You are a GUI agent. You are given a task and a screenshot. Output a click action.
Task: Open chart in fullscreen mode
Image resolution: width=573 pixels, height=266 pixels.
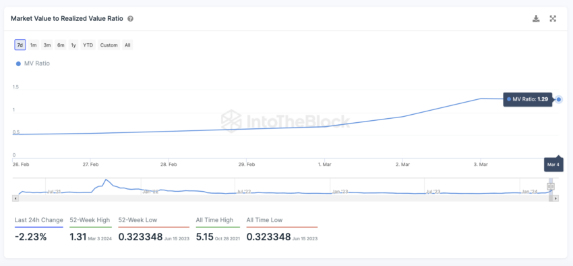553,19
